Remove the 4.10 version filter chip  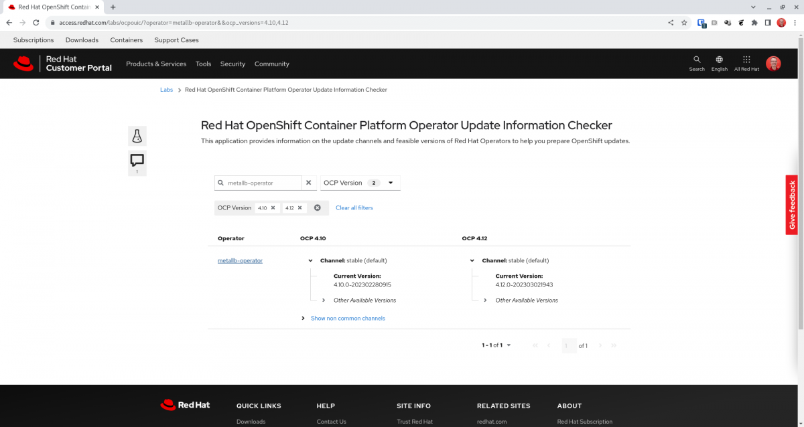[273, 207]
